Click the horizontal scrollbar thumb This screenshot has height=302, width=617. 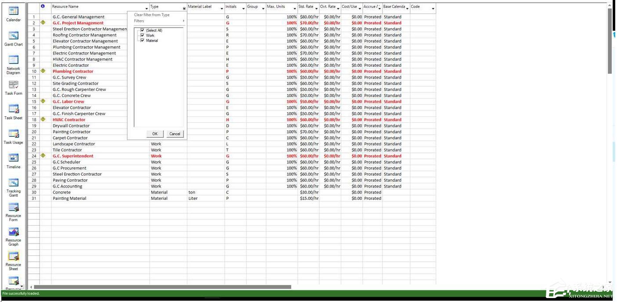162,287
